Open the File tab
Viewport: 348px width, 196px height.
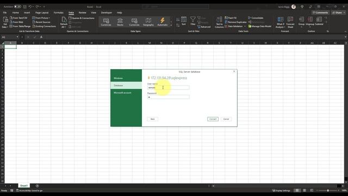5,13
